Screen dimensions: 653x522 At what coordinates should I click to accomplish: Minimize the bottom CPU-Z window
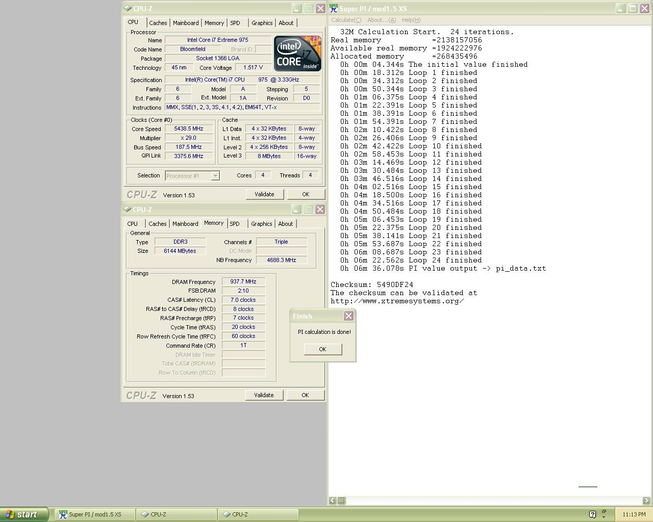coord(296,210)
